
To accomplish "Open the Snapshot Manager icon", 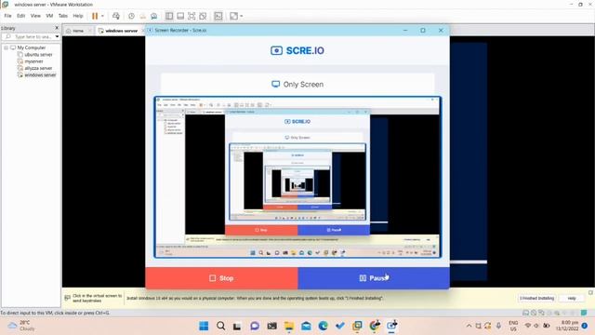I will point(153,16).
